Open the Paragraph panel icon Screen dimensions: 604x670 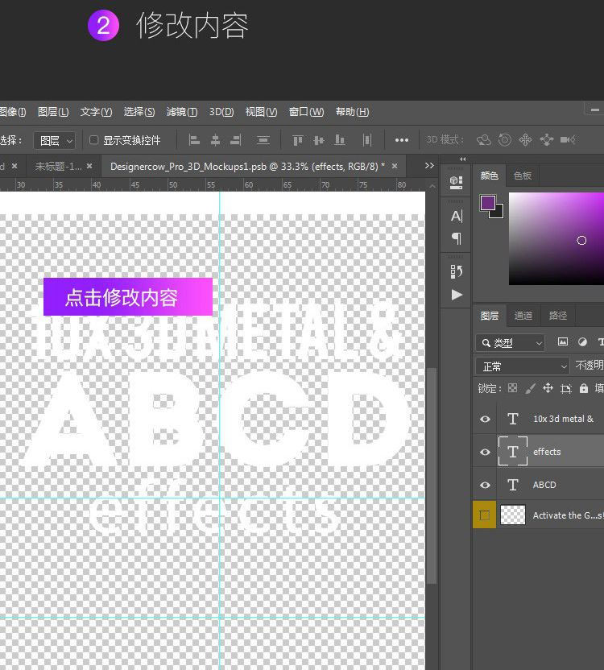pos(457,238)
